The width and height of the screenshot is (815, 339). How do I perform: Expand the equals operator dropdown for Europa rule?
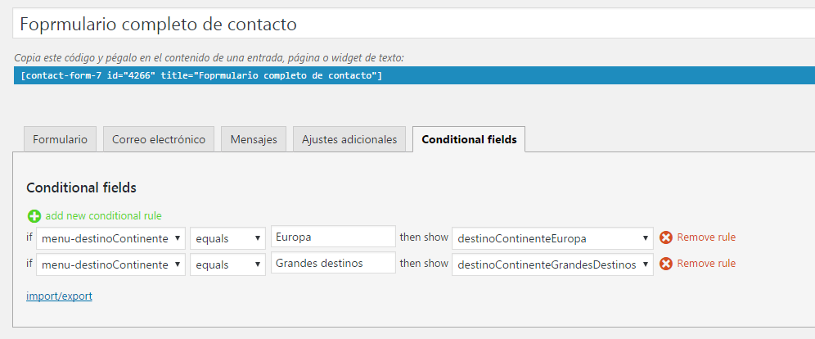point(227,238)
